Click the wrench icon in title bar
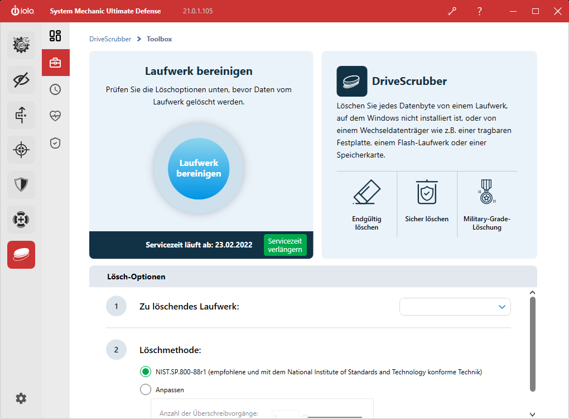Viewport: 569px width, 419px height. pos(452,11)
